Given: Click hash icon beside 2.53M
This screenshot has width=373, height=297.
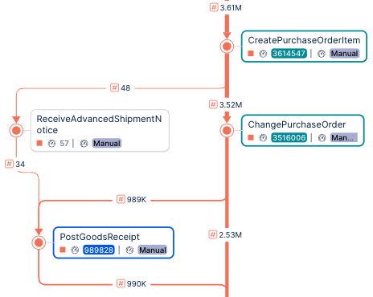Looking at the screenshot, I should 212,234.
